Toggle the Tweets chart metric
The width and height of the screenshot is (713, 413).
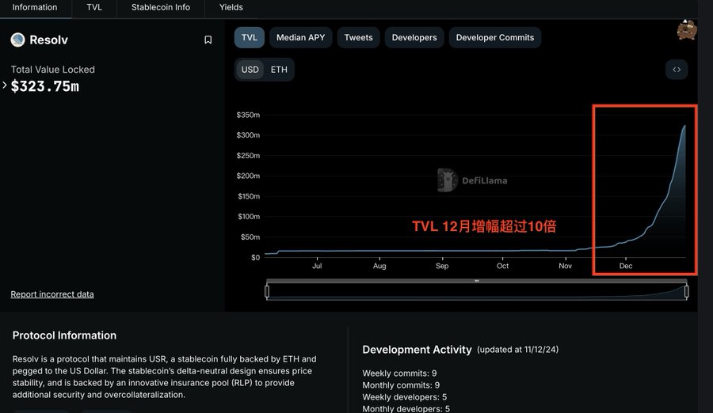[358, 38]
